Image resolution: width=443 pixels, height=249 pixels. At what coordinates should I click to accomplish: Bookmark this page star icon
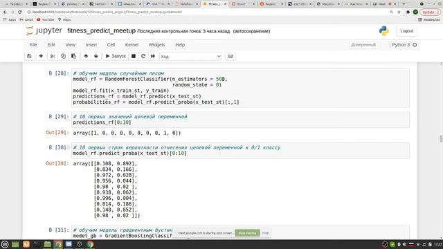(399, 12)
